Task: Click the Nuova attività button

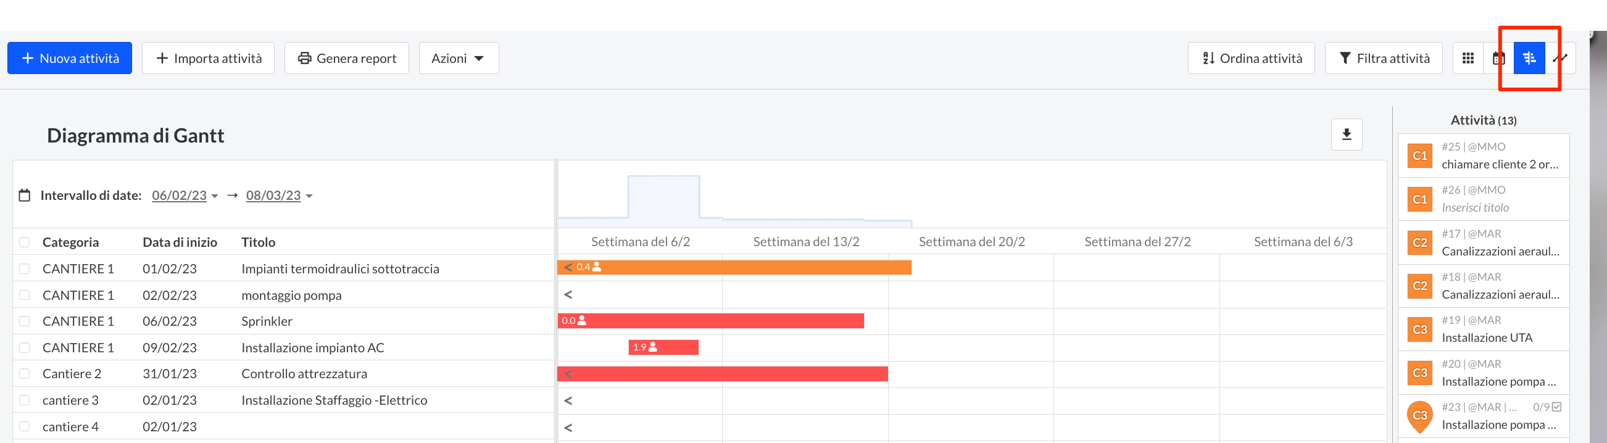Action: 70,58
